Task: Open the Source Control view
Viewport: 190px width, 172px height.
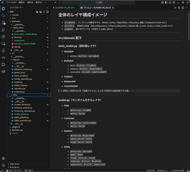Action: 3,22
